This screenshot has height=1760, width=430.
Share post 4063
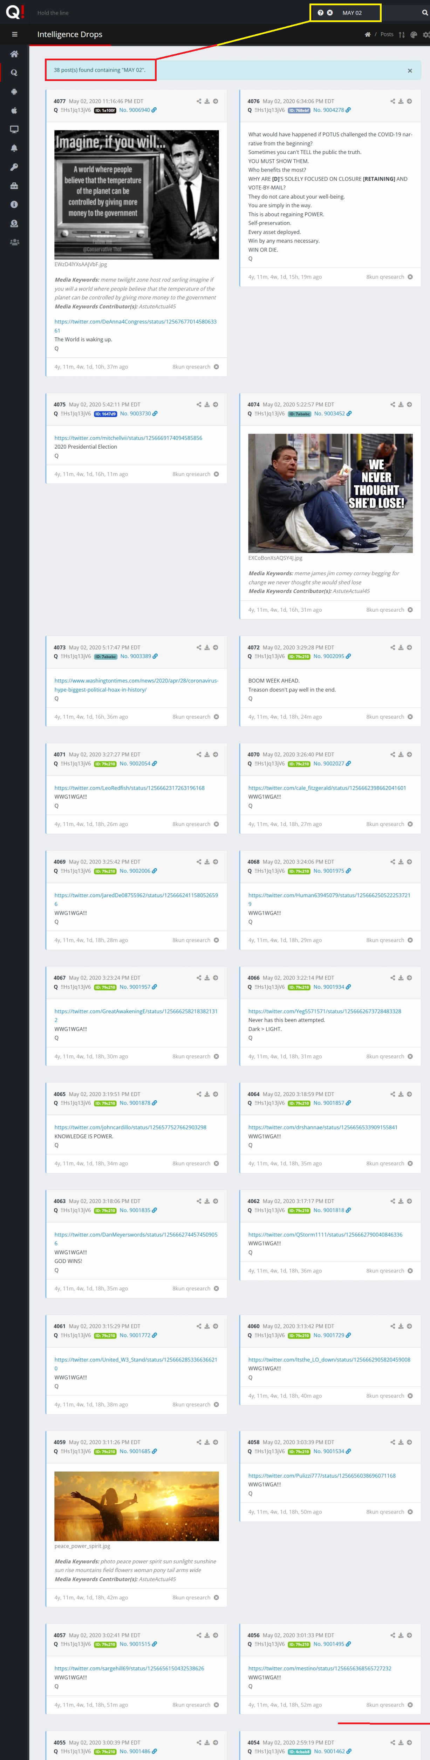199,1201
